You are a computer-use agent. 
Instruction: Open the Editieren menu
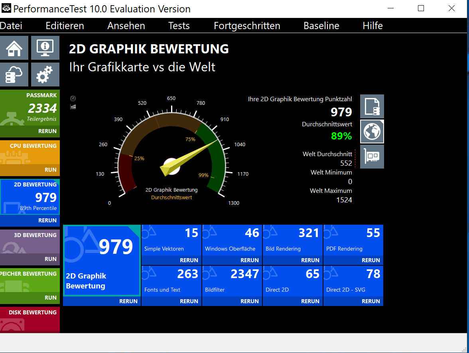(65, 26)
